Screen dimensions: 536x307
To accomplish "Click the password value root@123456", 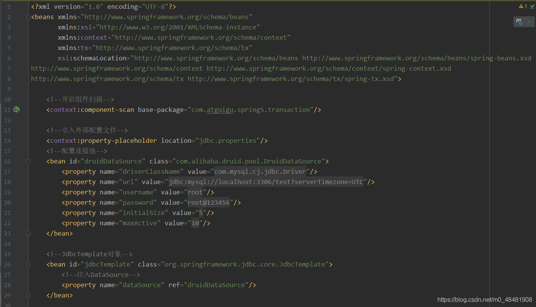I will coord(209,202).
